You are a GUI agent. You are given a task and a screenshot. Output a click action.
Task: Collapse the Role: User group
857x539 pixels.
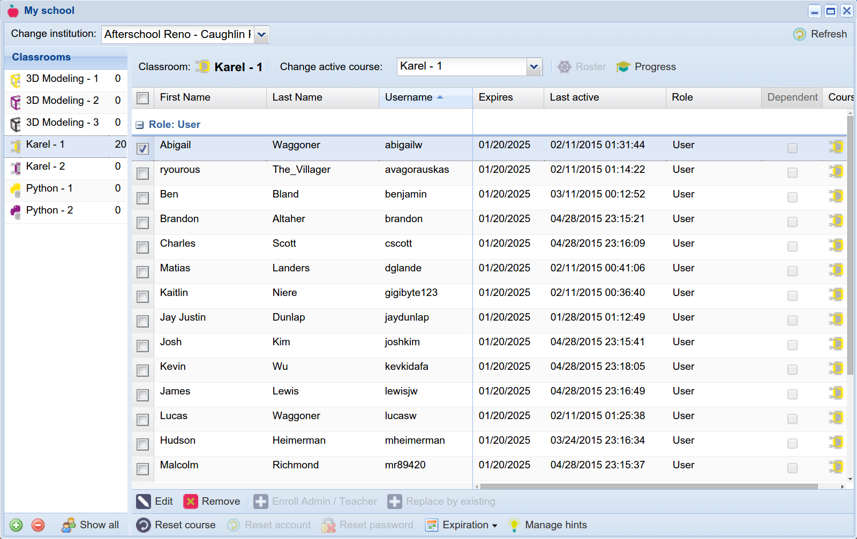pyautogui.click(x=140, y=124)
